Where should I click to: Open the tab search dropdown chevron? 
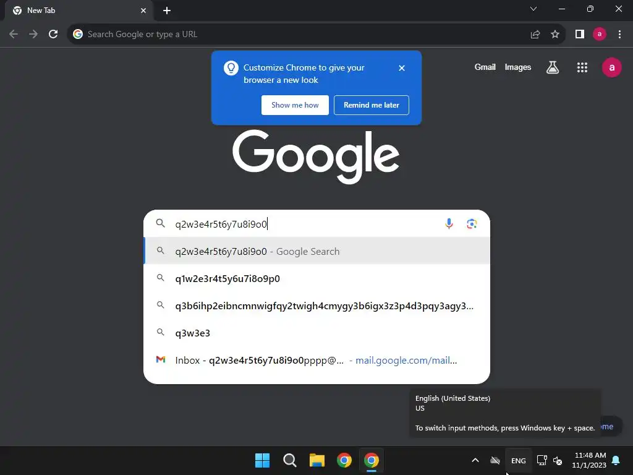[533, 9]
